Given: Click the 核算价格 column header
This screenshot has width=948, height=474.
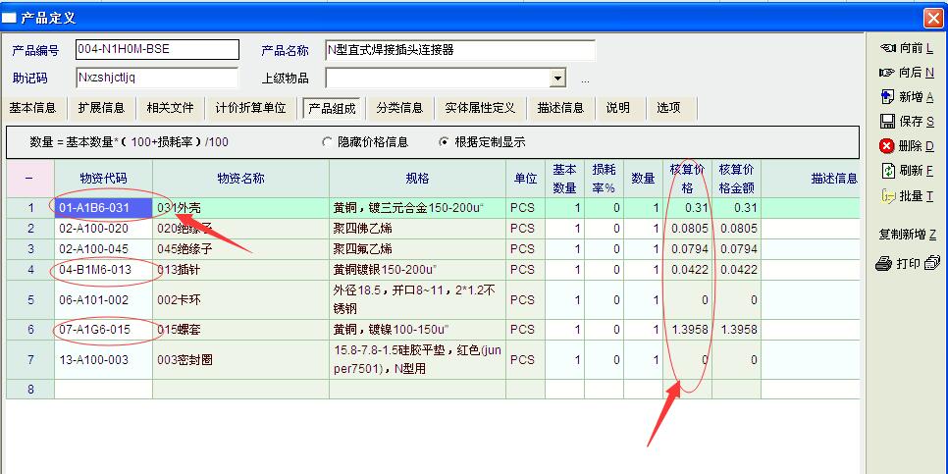Looking at the screenshot, I should 687,179.
